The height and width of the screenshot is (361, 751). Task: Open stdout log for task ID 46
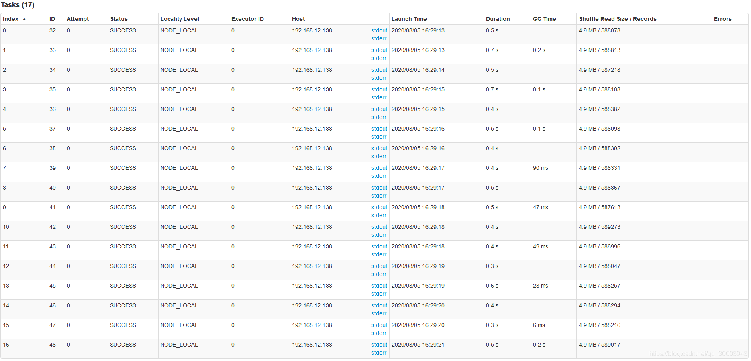click(x=379, y=305)
